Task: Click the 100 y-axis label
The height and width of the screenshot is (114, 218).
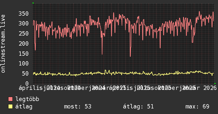Action: pos(24,64)
